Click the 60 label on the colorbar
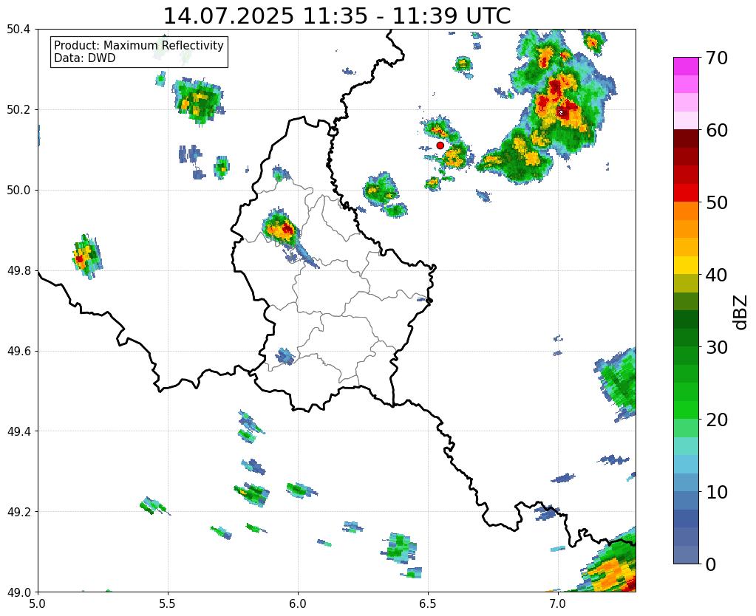The height and width of the screenshot is (616, 756). (716, 130)
